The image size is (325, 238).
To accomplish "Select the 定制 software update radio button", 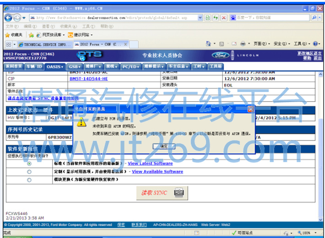I will [29, 172].
